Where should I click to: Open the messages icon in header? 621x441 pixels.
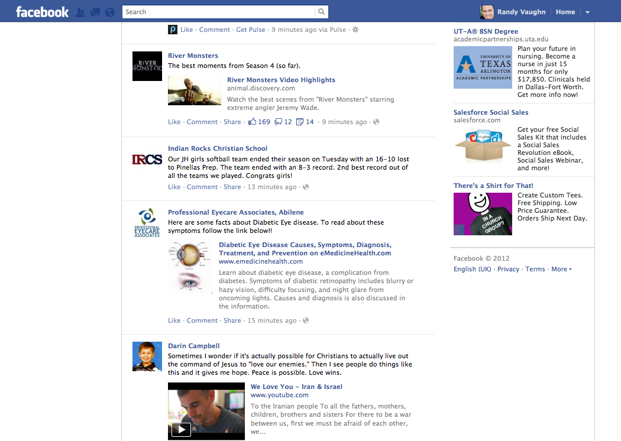[95, 12]
